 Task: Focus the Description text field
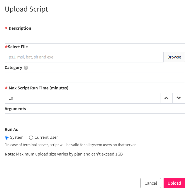(x=95, y=38)
